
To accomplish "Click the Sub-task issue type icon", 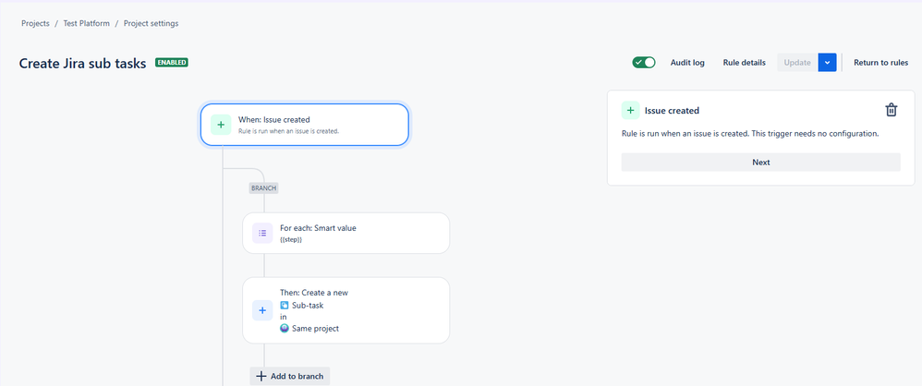I will 285,306.
